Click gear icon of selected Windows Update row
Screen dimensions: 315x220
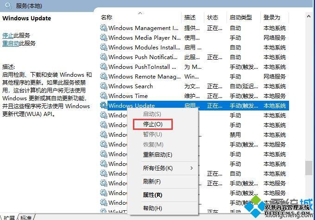pyautogui.click(x=104, y=105)
